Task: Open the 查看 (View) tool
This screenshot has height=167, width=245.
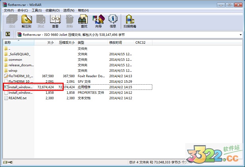Action: 55,21
